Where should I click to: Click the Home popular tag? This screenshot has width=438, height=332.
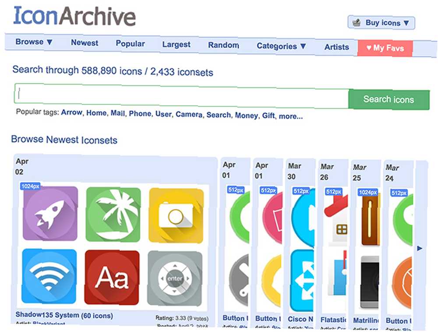96,113
